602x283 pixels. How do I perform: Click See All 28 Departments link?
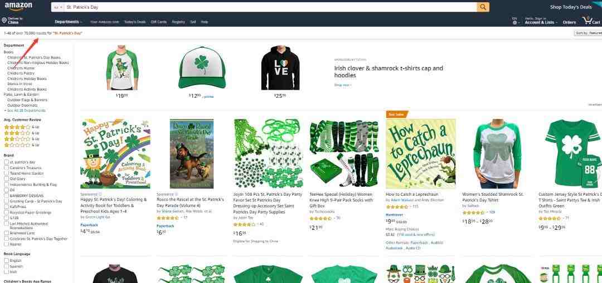25,110
